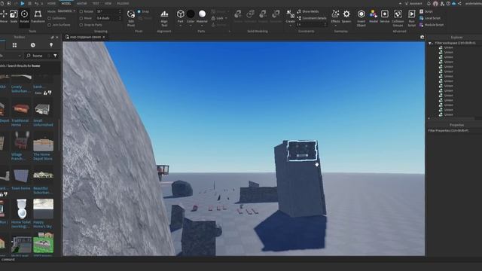This screenshot has height=271, width=482.
Task: Enable the Move snapping checkbox
Action: point(81,18)
